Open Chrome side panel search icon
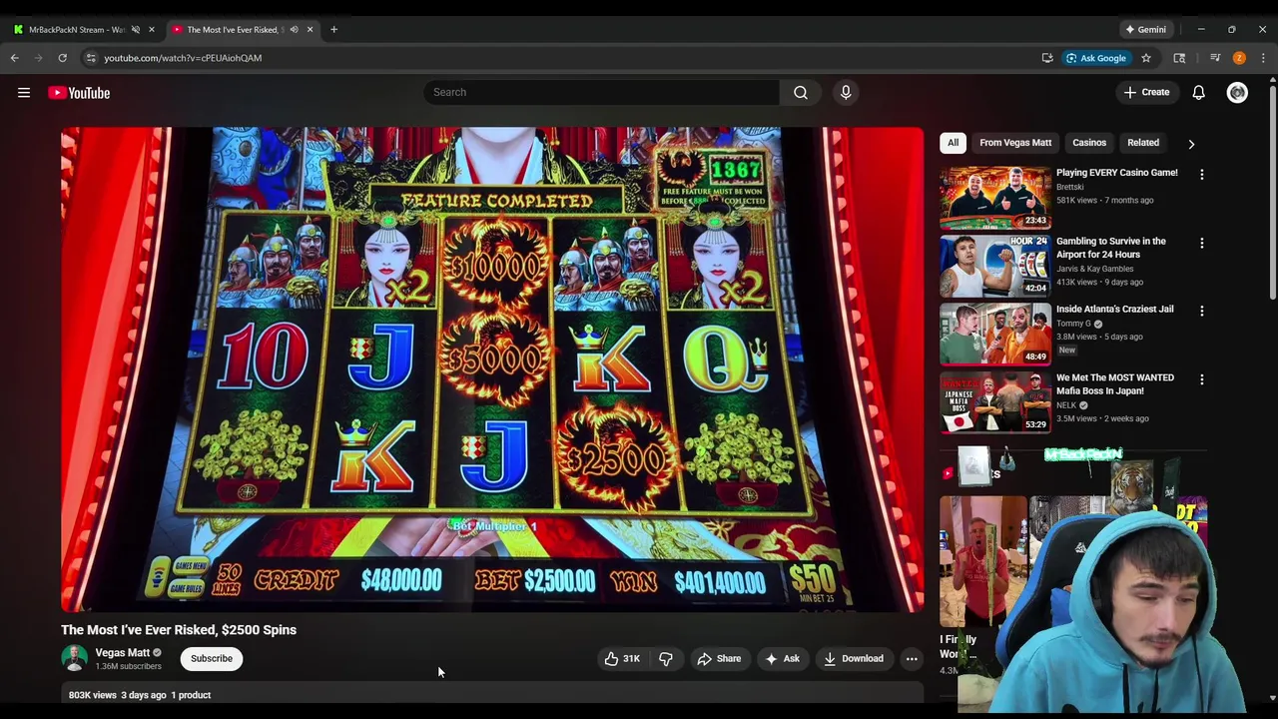Image resolution: width=1278 pixels, height=719 pixels. click(1179, 58)
